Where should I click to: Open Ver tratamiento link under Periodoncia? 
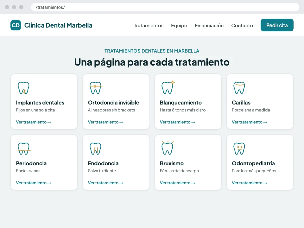34,183
